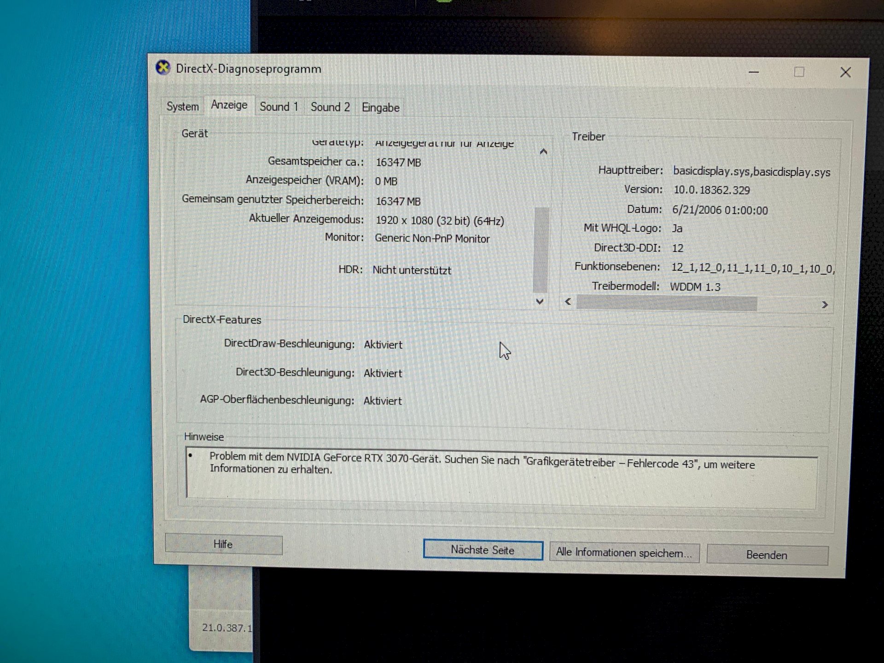Close the DirectX-Diagnoseprogramm window
This screenshot has height=663, width=884.
[x=845, y=72]
